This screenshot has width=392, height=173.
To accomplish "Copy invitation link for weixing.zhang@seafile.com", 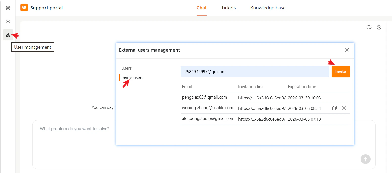I will point(334,108).
